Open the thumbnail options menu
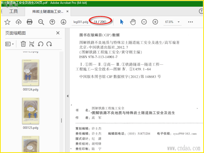204x153 pixels. tap(9, 44)
